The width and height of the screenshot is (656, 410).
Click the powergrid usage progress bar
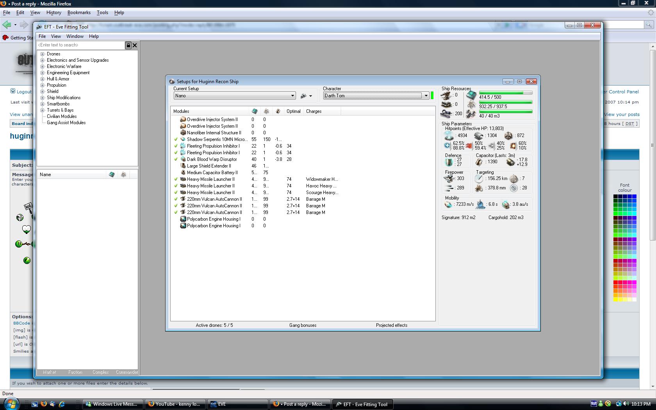click(x=506, y=102)
